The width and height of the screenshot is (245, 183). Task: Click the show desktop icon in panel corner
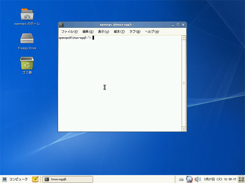coord(241,179)
